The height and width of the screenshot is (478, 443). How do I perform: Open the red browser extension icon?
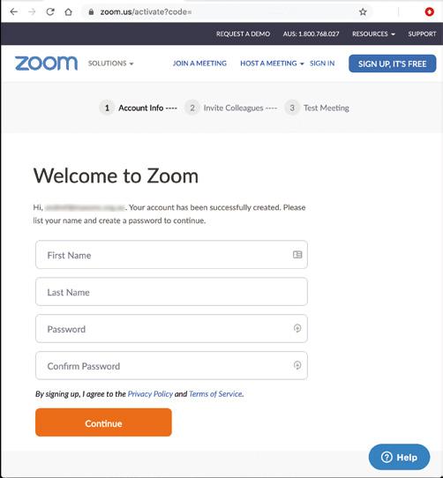point(429,11)
